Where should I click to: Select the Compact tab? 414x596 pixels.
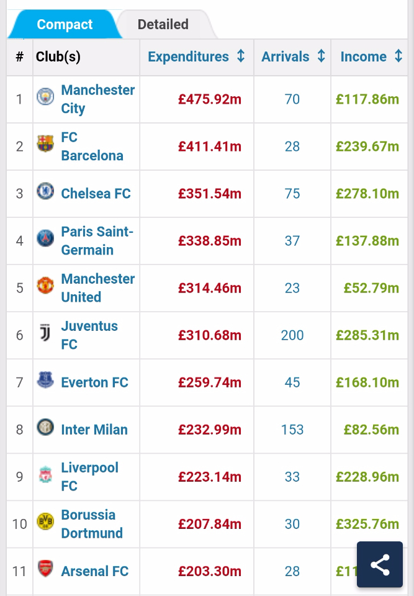(65, 25)
